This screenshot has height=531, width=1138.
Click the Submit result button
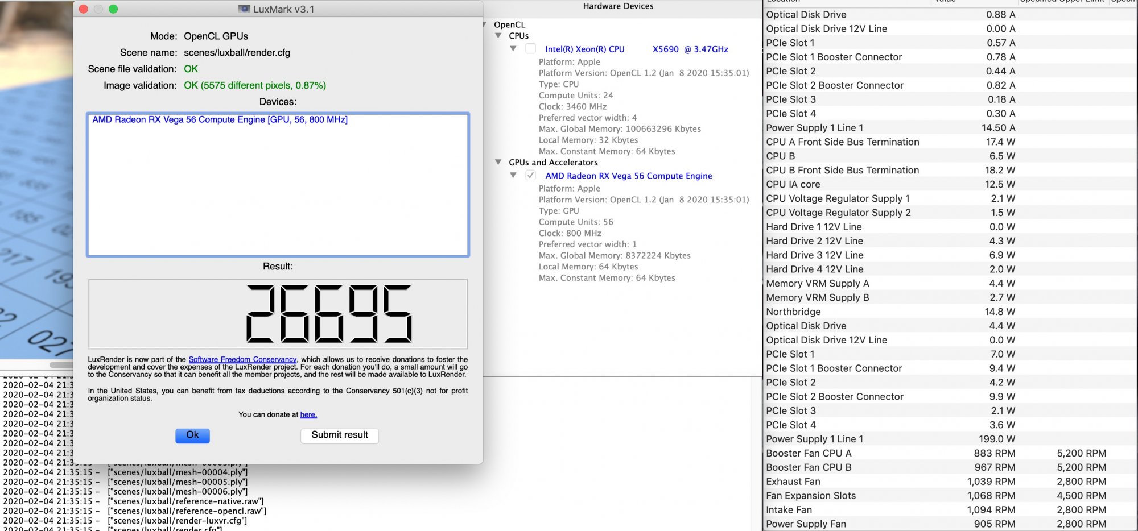[340, 435]
